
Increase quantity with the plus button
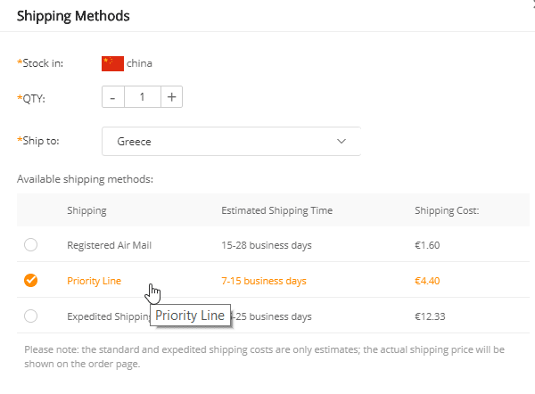click(171, 96)
